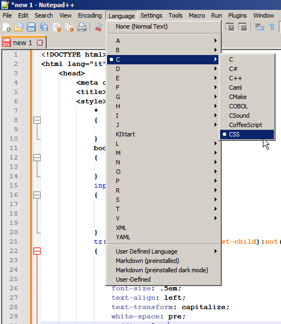
Task: Select KIXtart language
Action: pos(164,134)
